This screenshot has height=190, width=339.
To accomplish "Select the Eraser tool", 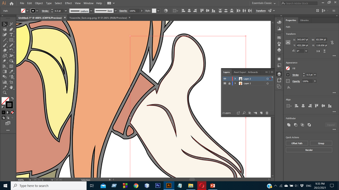I will click(x=5, y=51).
